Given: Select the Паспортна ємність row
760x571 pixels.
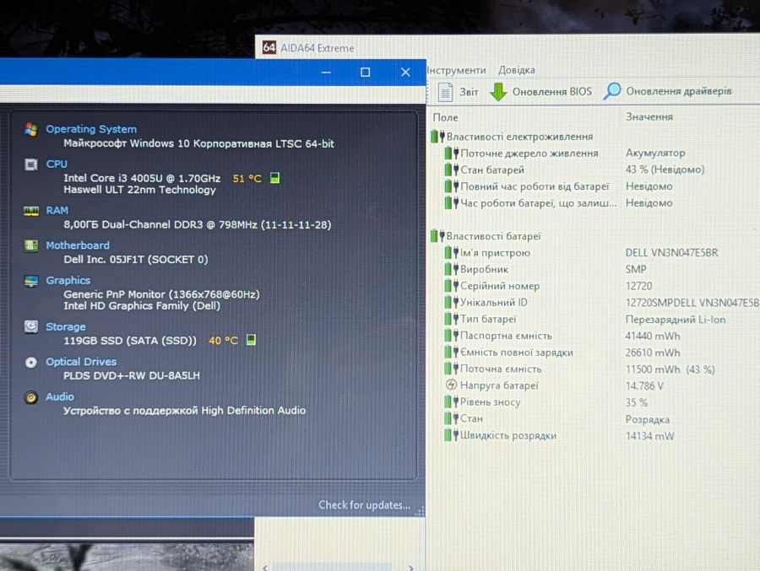Looking at the screenshot, I should tap(600, 336).
